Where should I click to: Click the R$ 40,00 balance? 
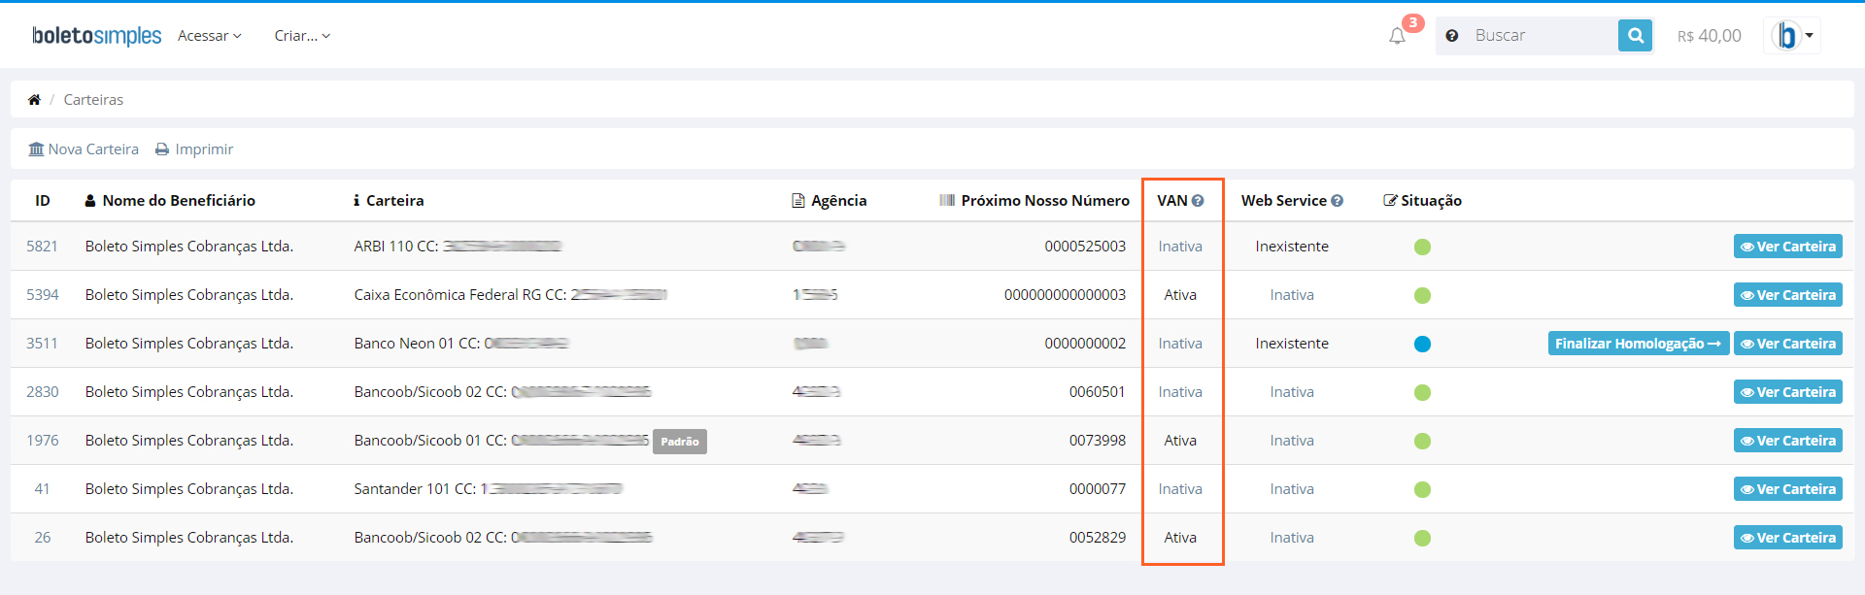pyautogui.click(x=1709, y=36)
